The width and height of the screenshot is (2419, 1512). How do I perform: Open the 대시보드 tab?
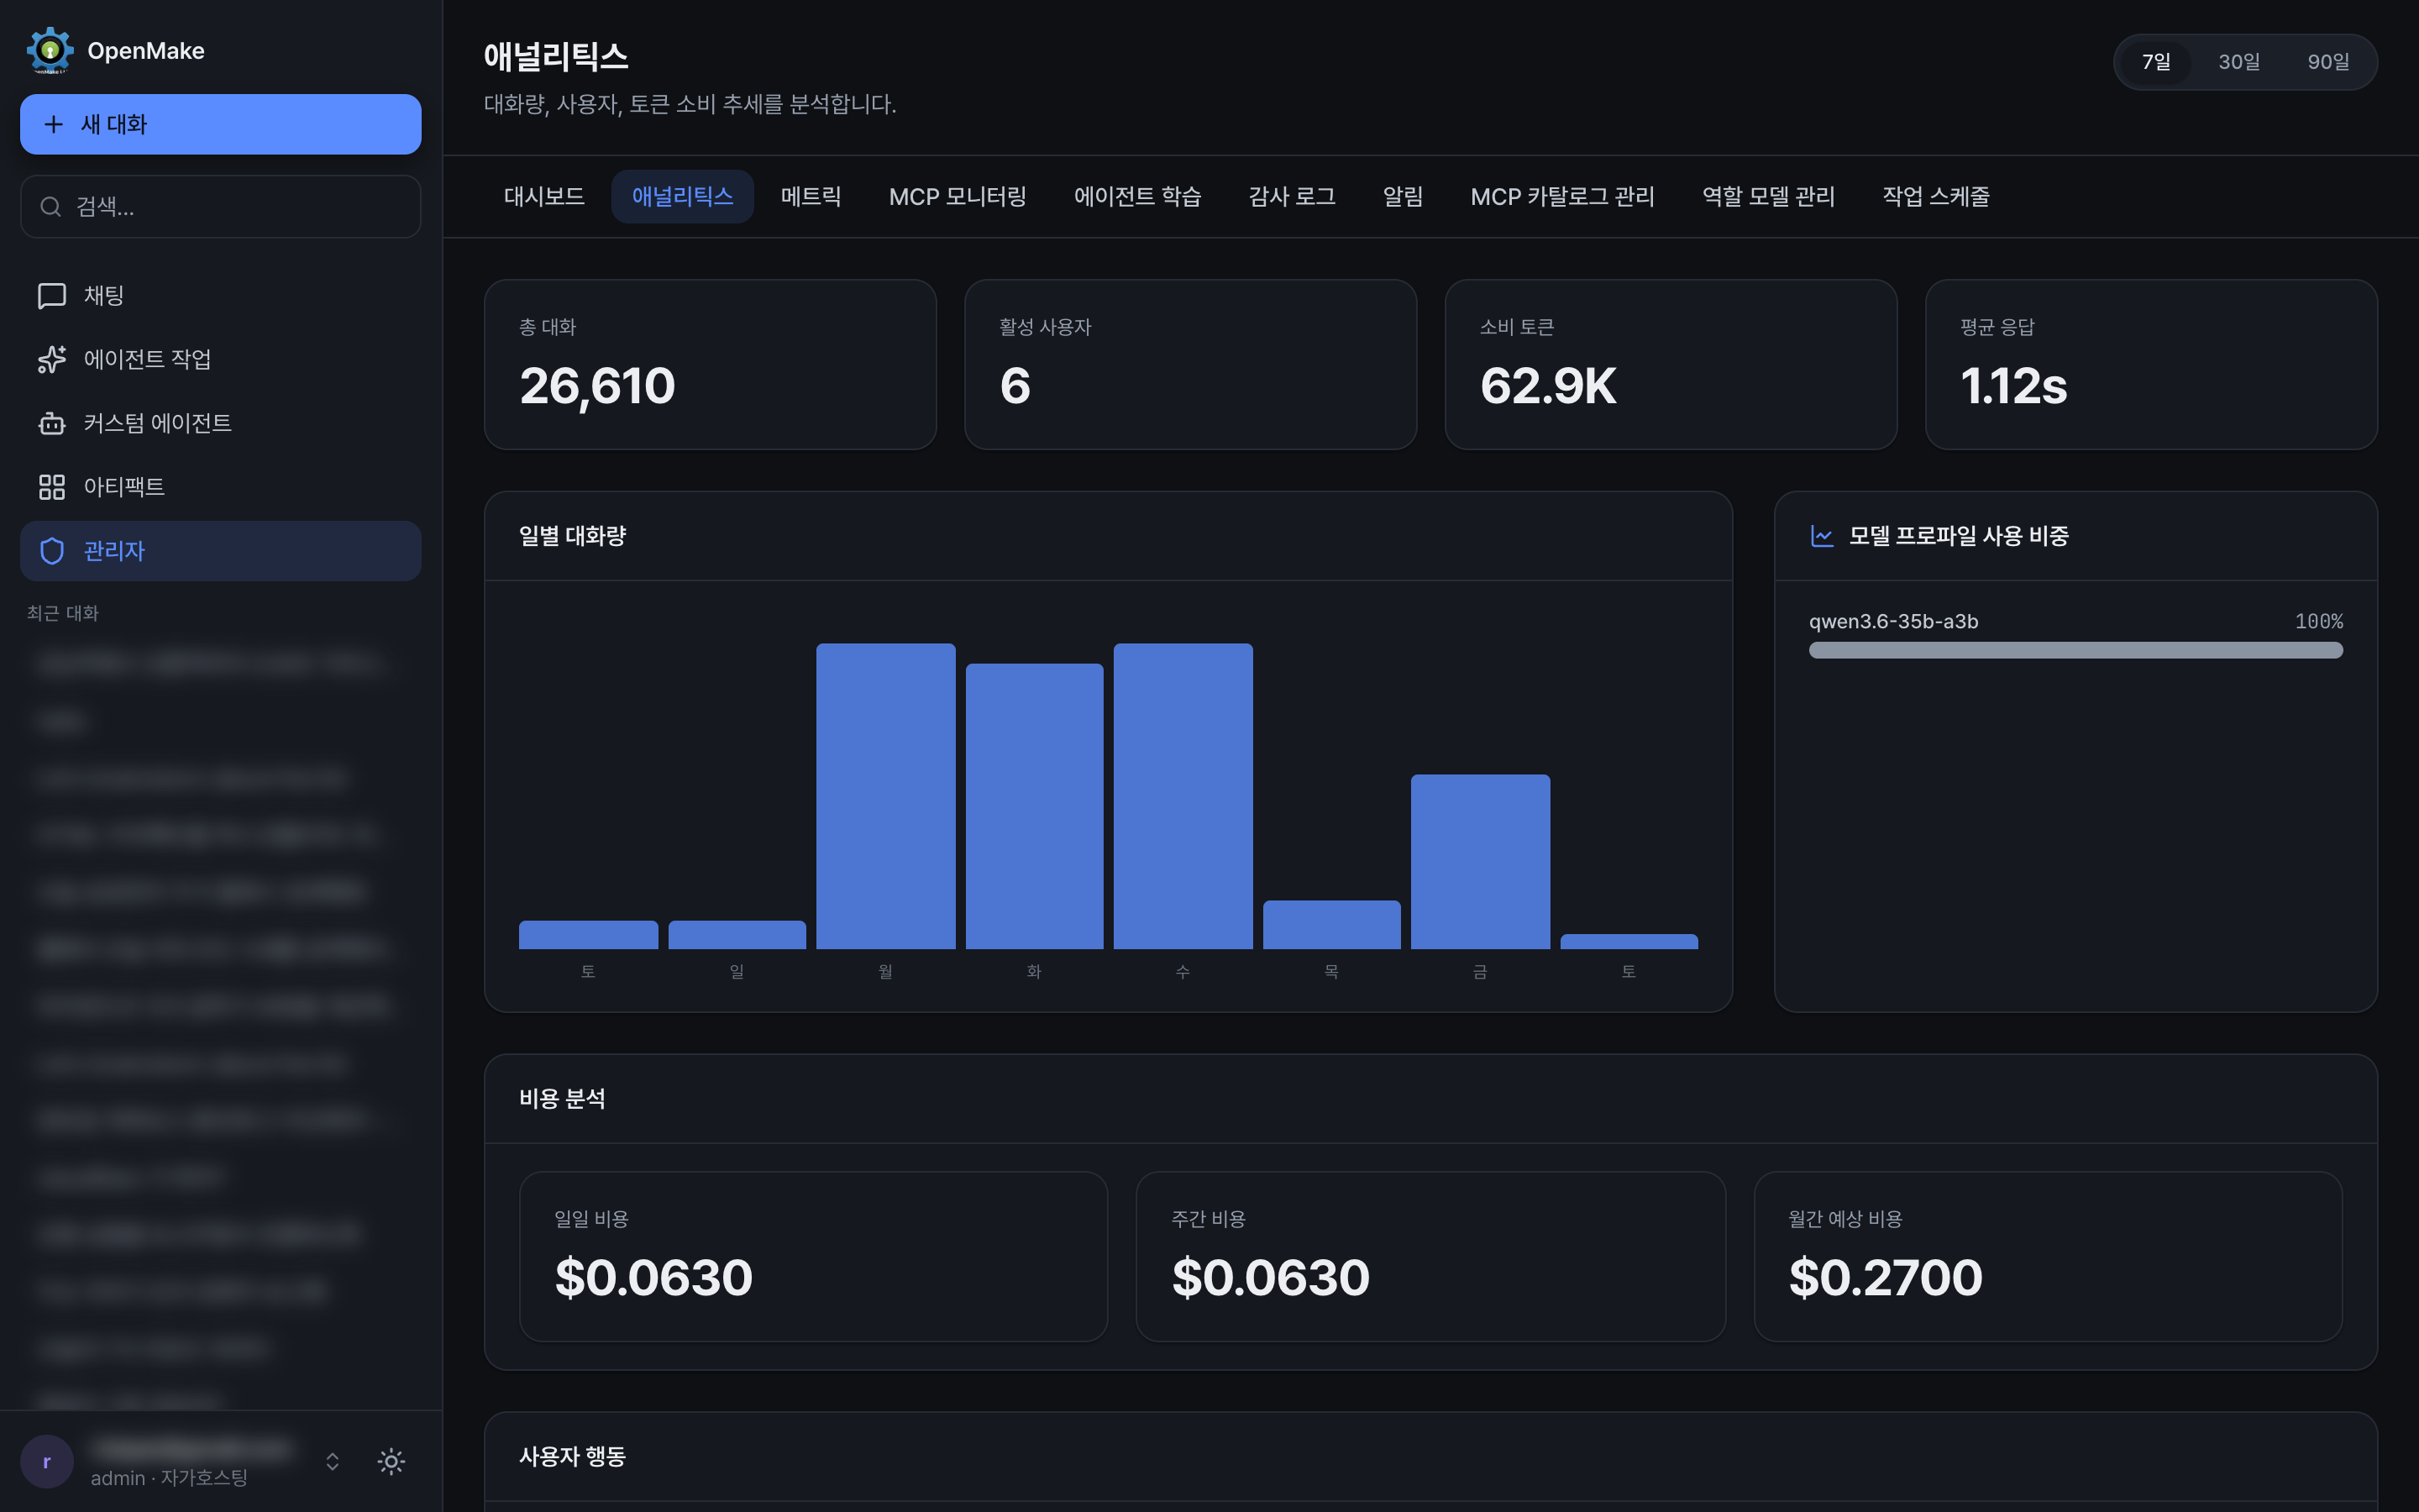pyautogui.click(x=543, y=196)
